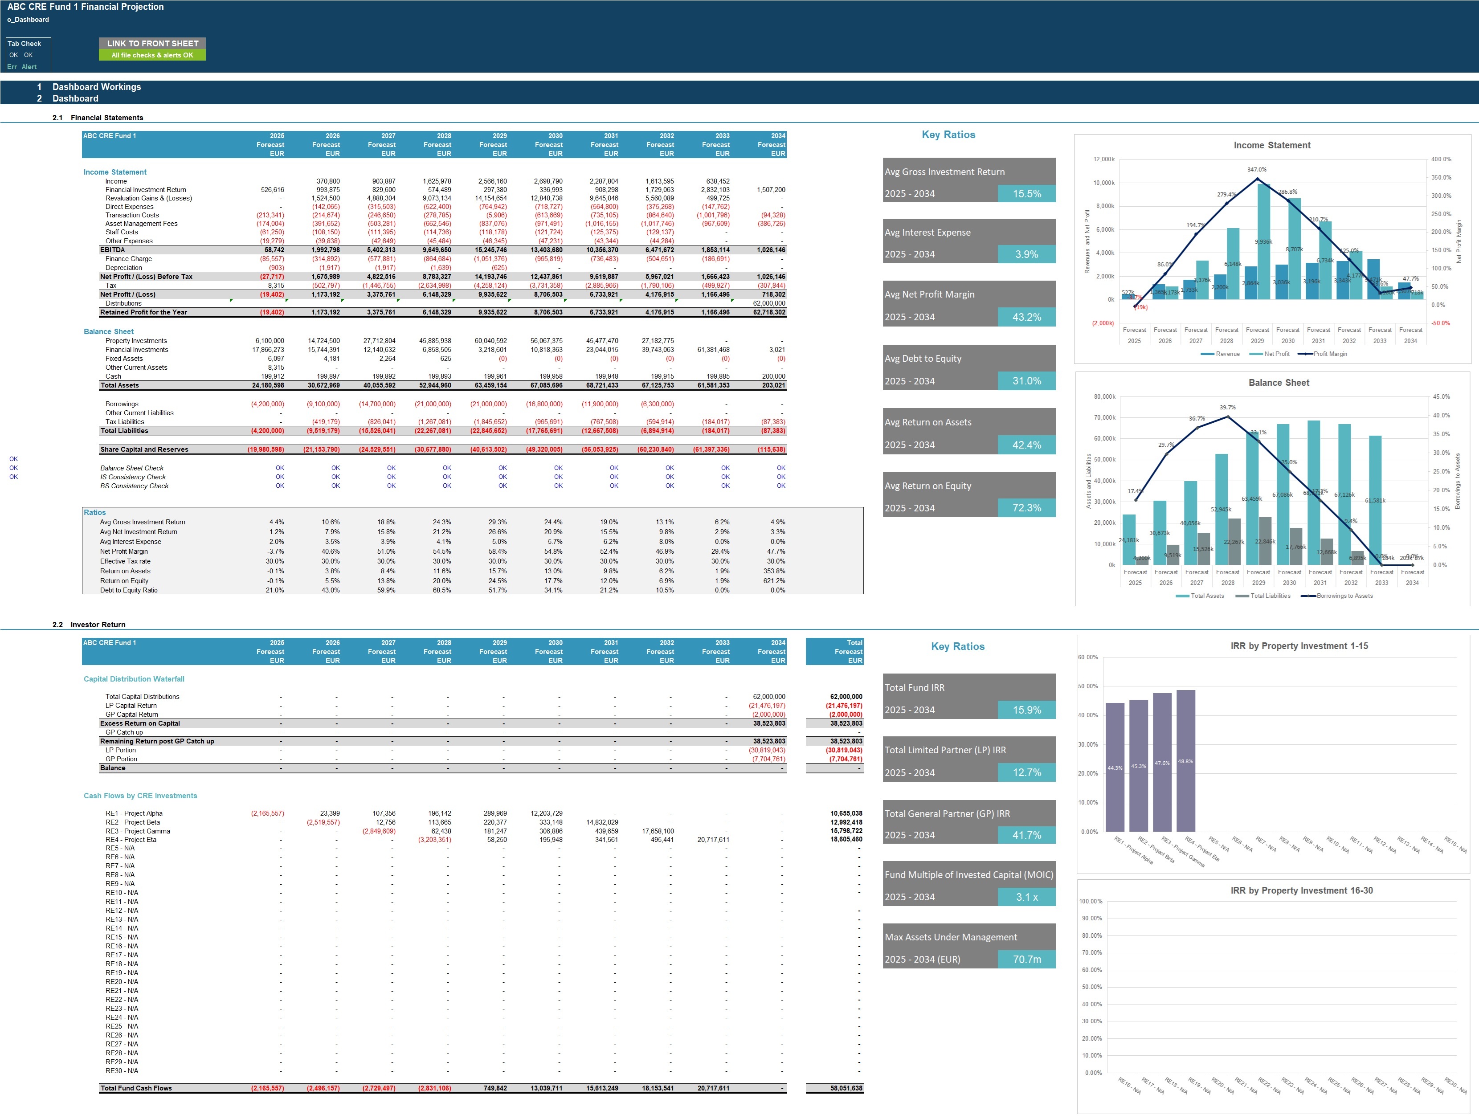This screenshot has height=1119, width=1479.
Task: Click the All file checks & alerts OK banner
Action: [152, 56]
